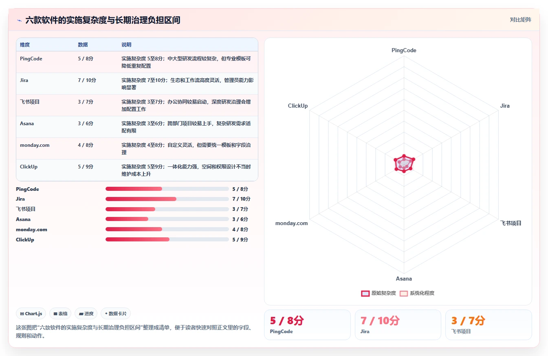Screen dimensions: 548x356
Task: Click the Jira description mentioning 生态和工作流
Action: 187,84
